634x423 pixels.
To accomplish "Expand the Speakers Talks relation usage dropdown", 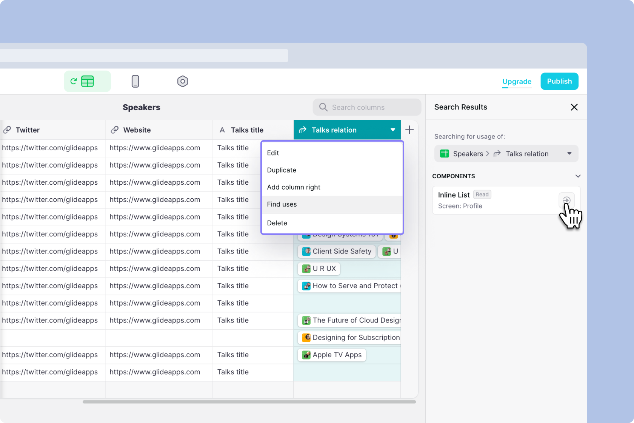I will 569,154.
